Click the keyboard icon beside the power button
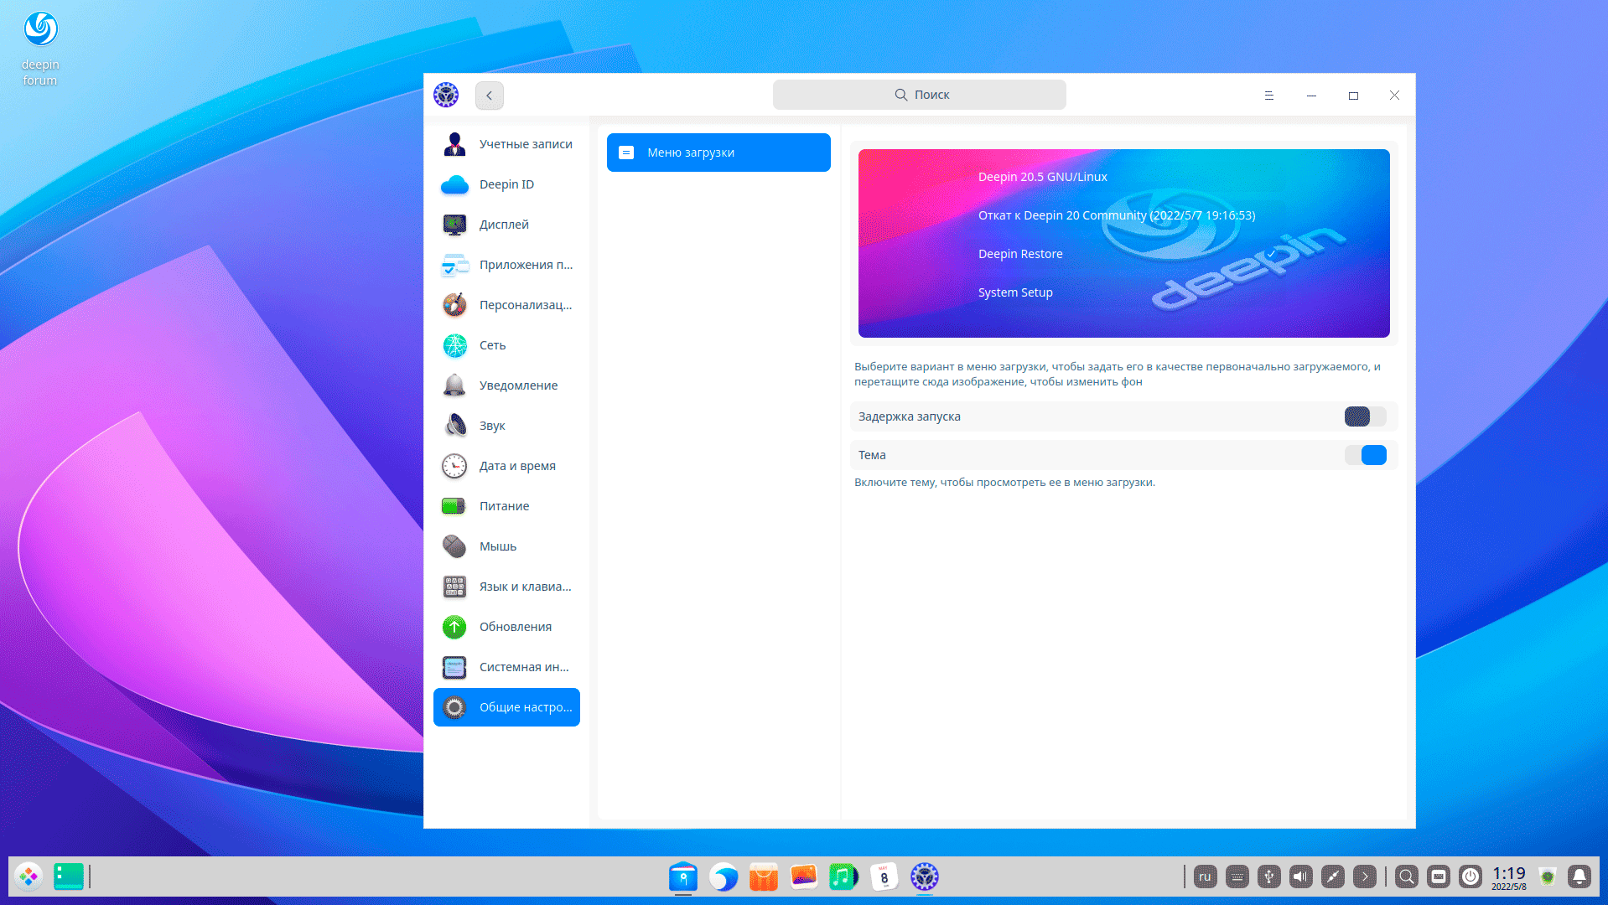This screenshot has height=905, width=1608. point(1439,877)
